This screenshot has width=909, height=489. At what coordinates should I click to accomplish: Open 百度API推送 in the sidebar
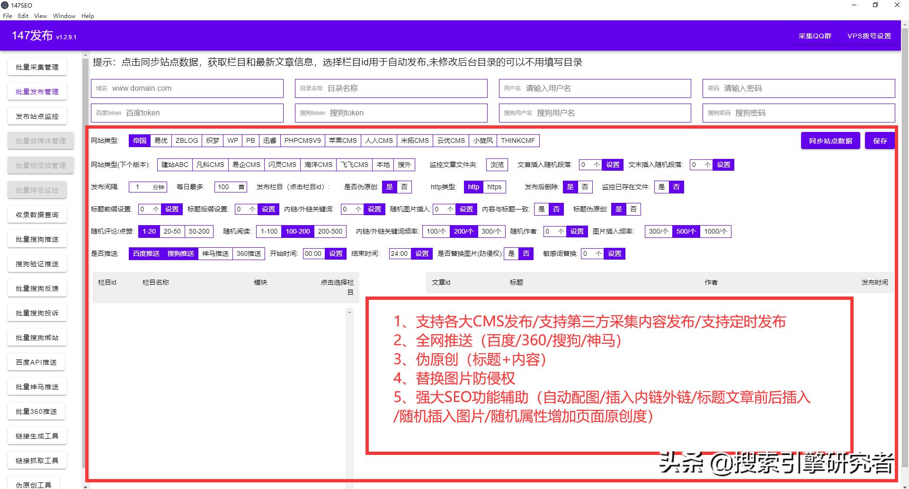[36, 362]
